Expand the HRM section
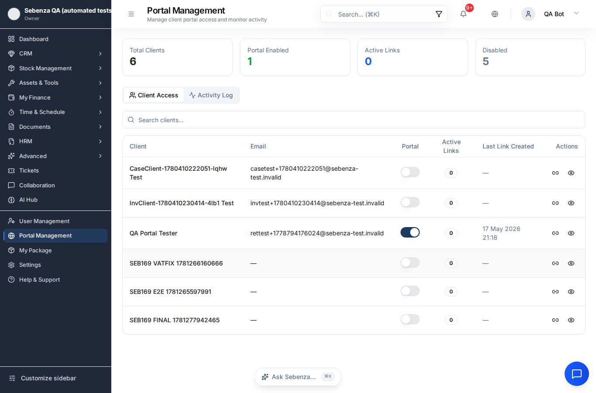This screenshot has width=596, height=393. click(x=55, y=141)
